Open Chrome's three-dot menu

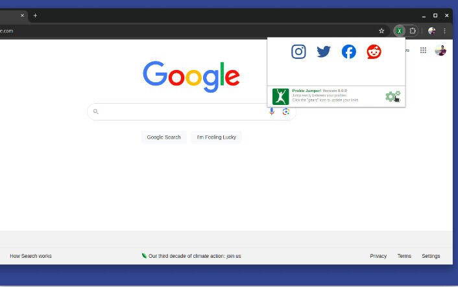click(445, 30)
